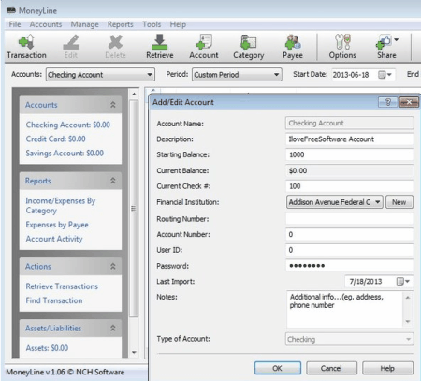Open the Manage menu

[84, 24]
